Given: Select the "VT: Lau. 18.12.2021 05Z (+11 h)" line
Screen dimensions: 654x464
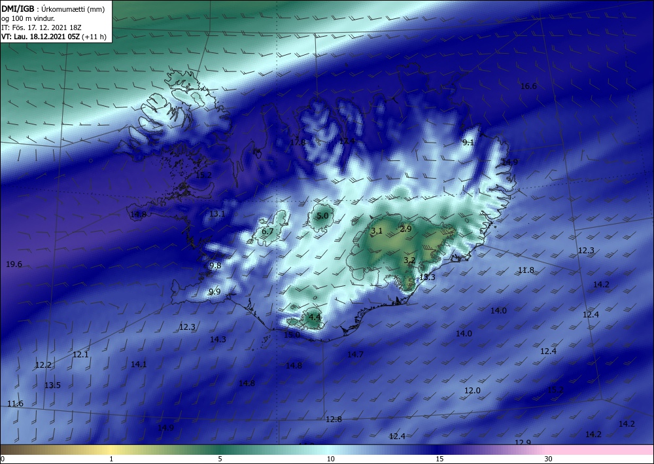Looking at the screenshot, I should pos(54,37).
